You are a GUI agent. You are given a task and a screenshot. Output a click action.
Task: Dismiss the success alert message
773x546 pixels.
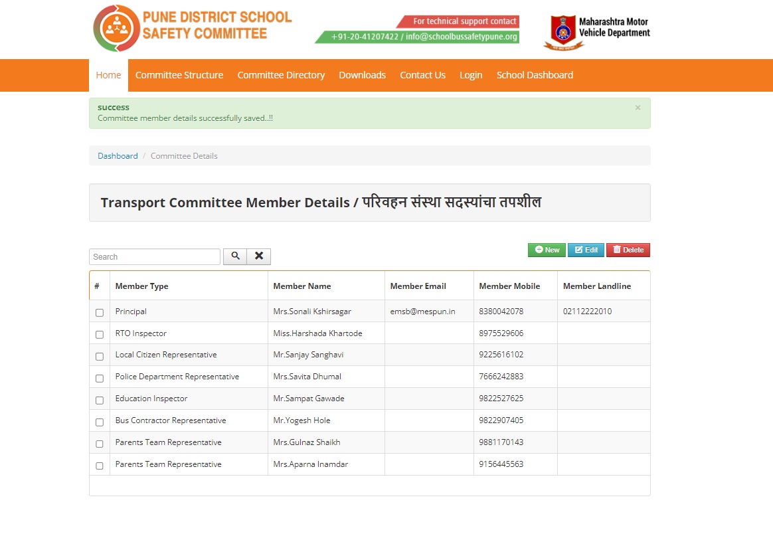pos(638,108)
